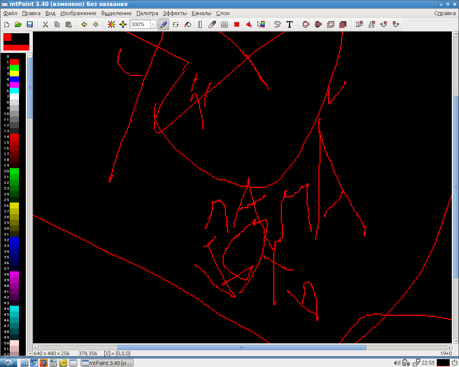Select the Lasso Selection tool
Viewport: 459px width, 367px height.
coord(278,24)
